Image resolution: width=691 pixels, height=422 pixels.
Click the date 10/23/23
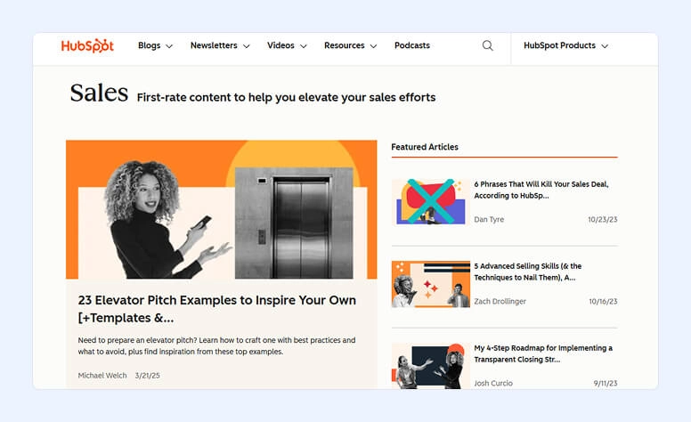pyautogui.click(x=603, y=219)
